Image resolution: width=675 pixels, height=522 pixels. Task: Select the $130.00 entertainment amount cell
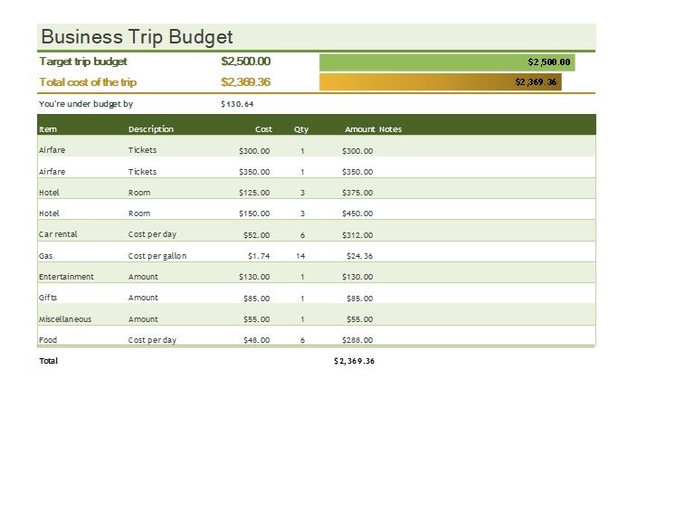coord(357,277)
